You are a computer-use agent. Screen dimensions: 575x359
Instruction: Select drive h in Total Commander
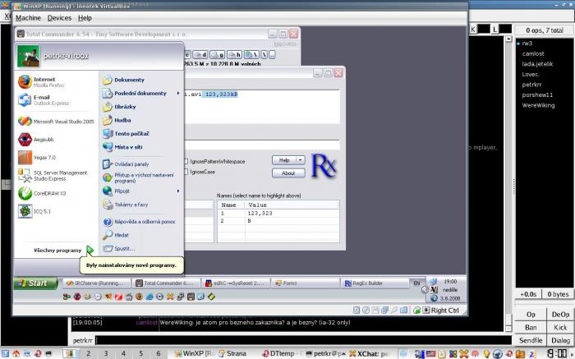[x=234, y=55]
